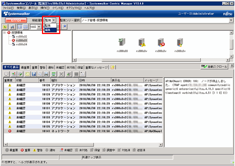This screenshot has width=235, height=166.
Task: Select event row number 18130
Action: tap(83, 104)
